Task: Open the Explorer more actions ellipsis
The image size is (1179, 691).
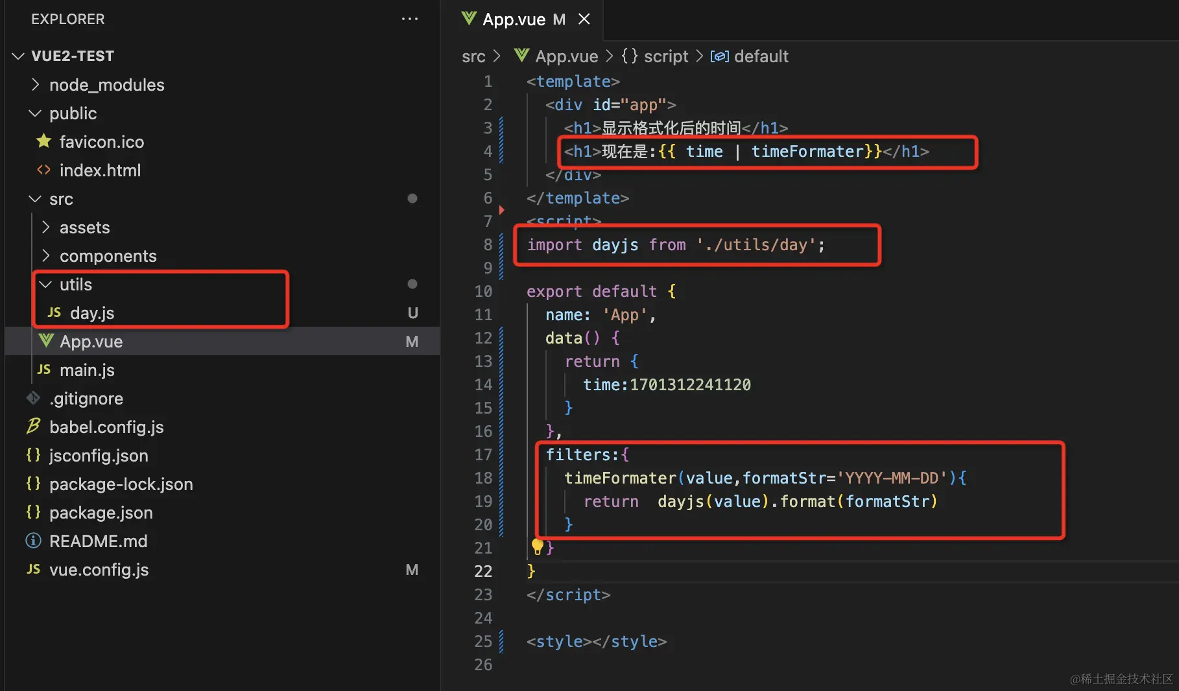Action: (x=409, y=19)
